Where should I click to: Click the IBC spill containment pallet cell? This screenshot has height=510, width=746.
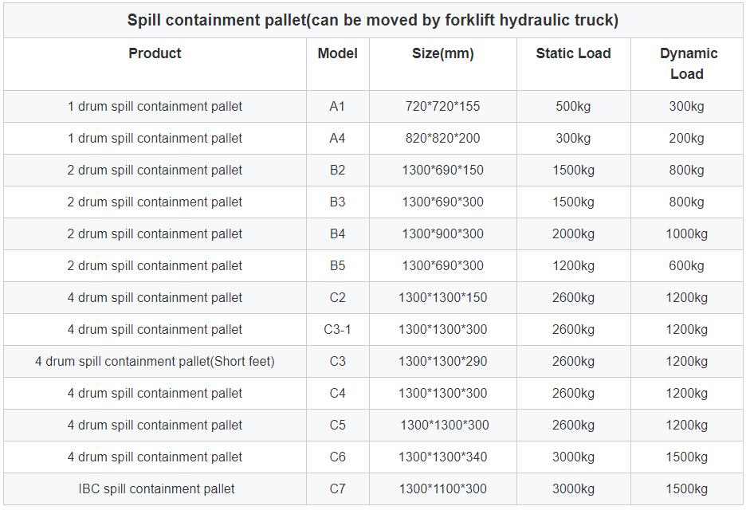[x=155, y=488]
